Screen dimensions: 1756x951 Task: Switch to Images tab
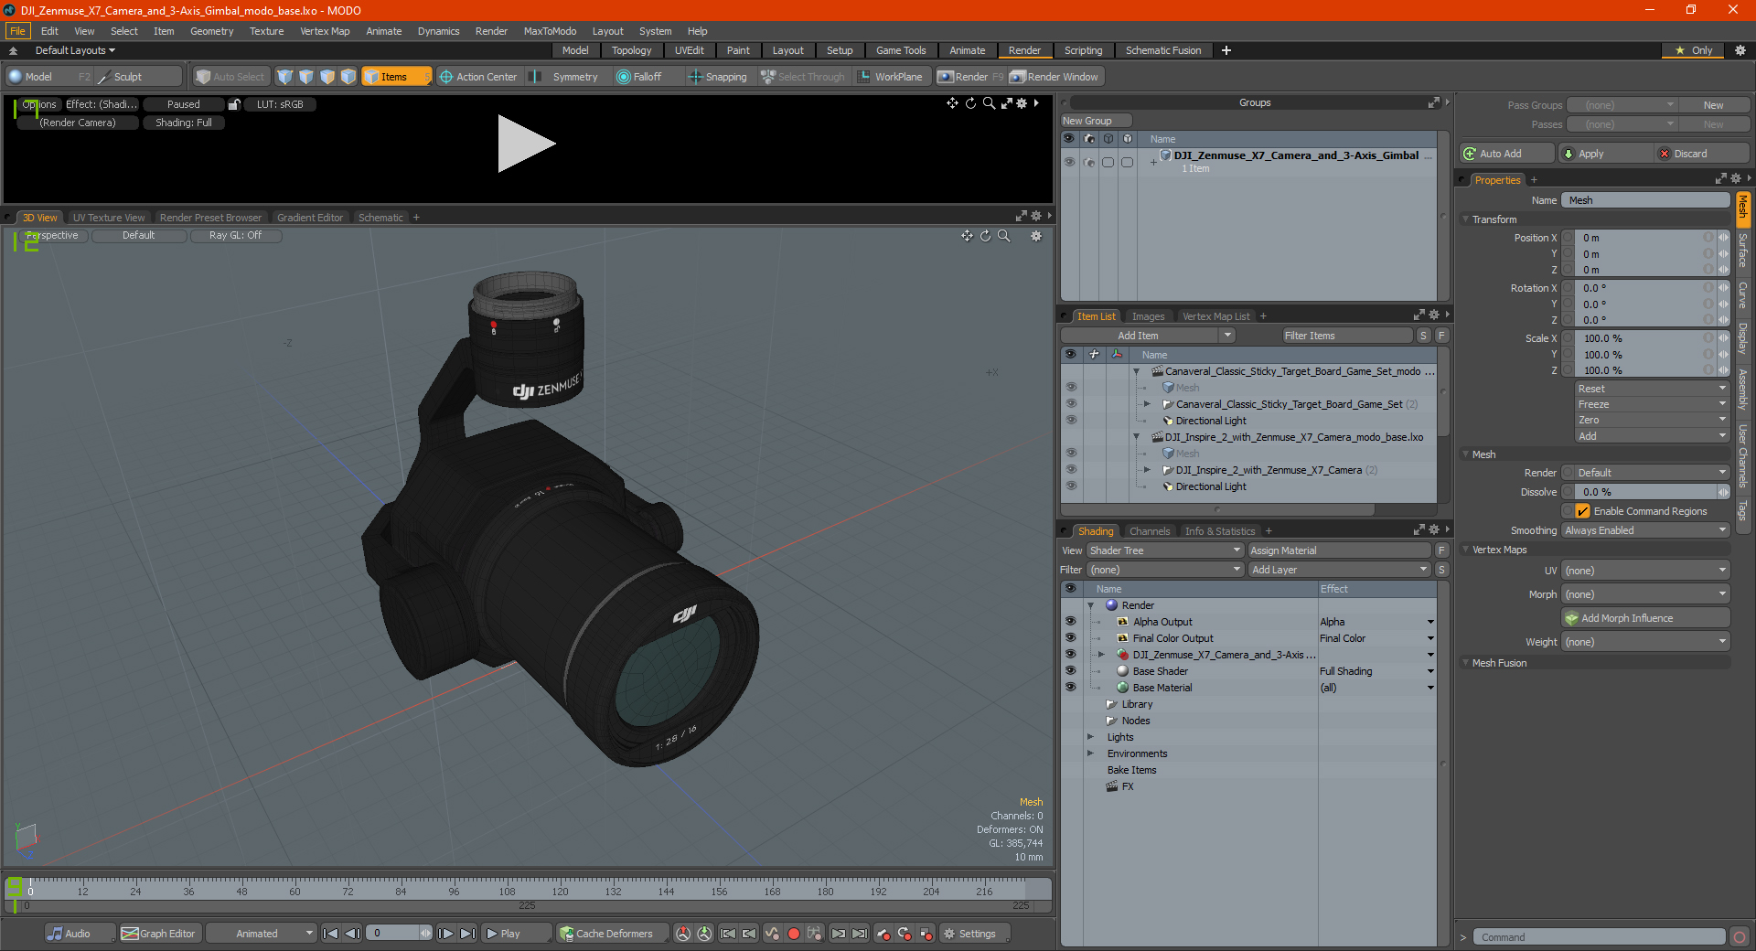tap(1148, 316)
